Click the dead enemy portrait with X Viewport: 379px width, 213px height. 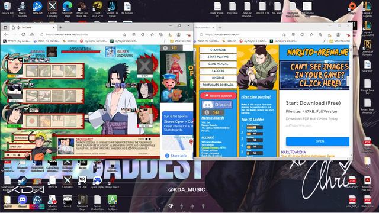click(x=144, y=66)
